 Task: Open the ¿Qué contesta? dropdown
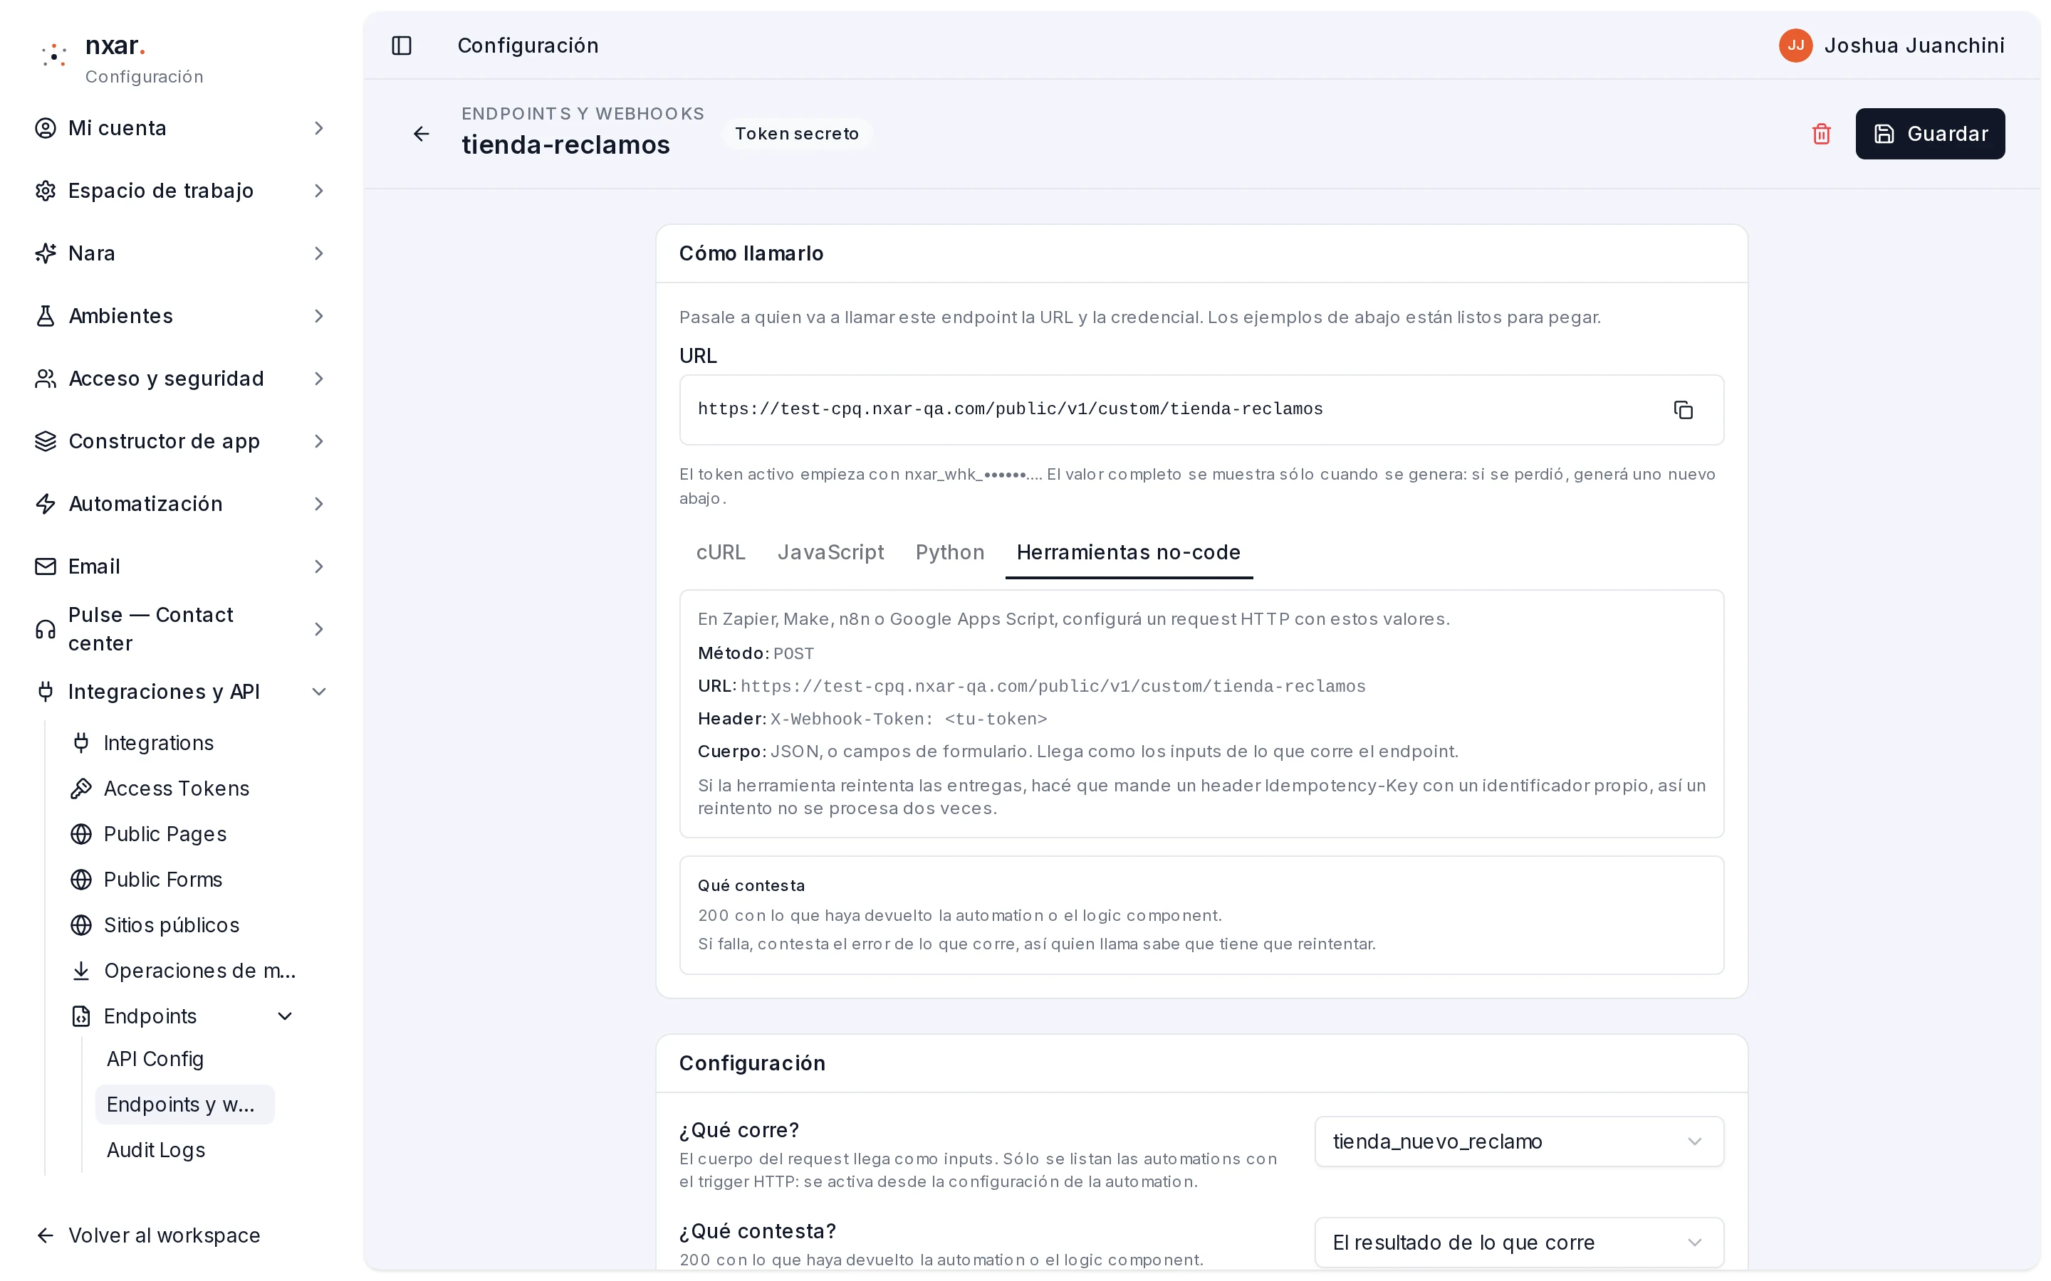pyautogui.click(x=1519, y=1243)
